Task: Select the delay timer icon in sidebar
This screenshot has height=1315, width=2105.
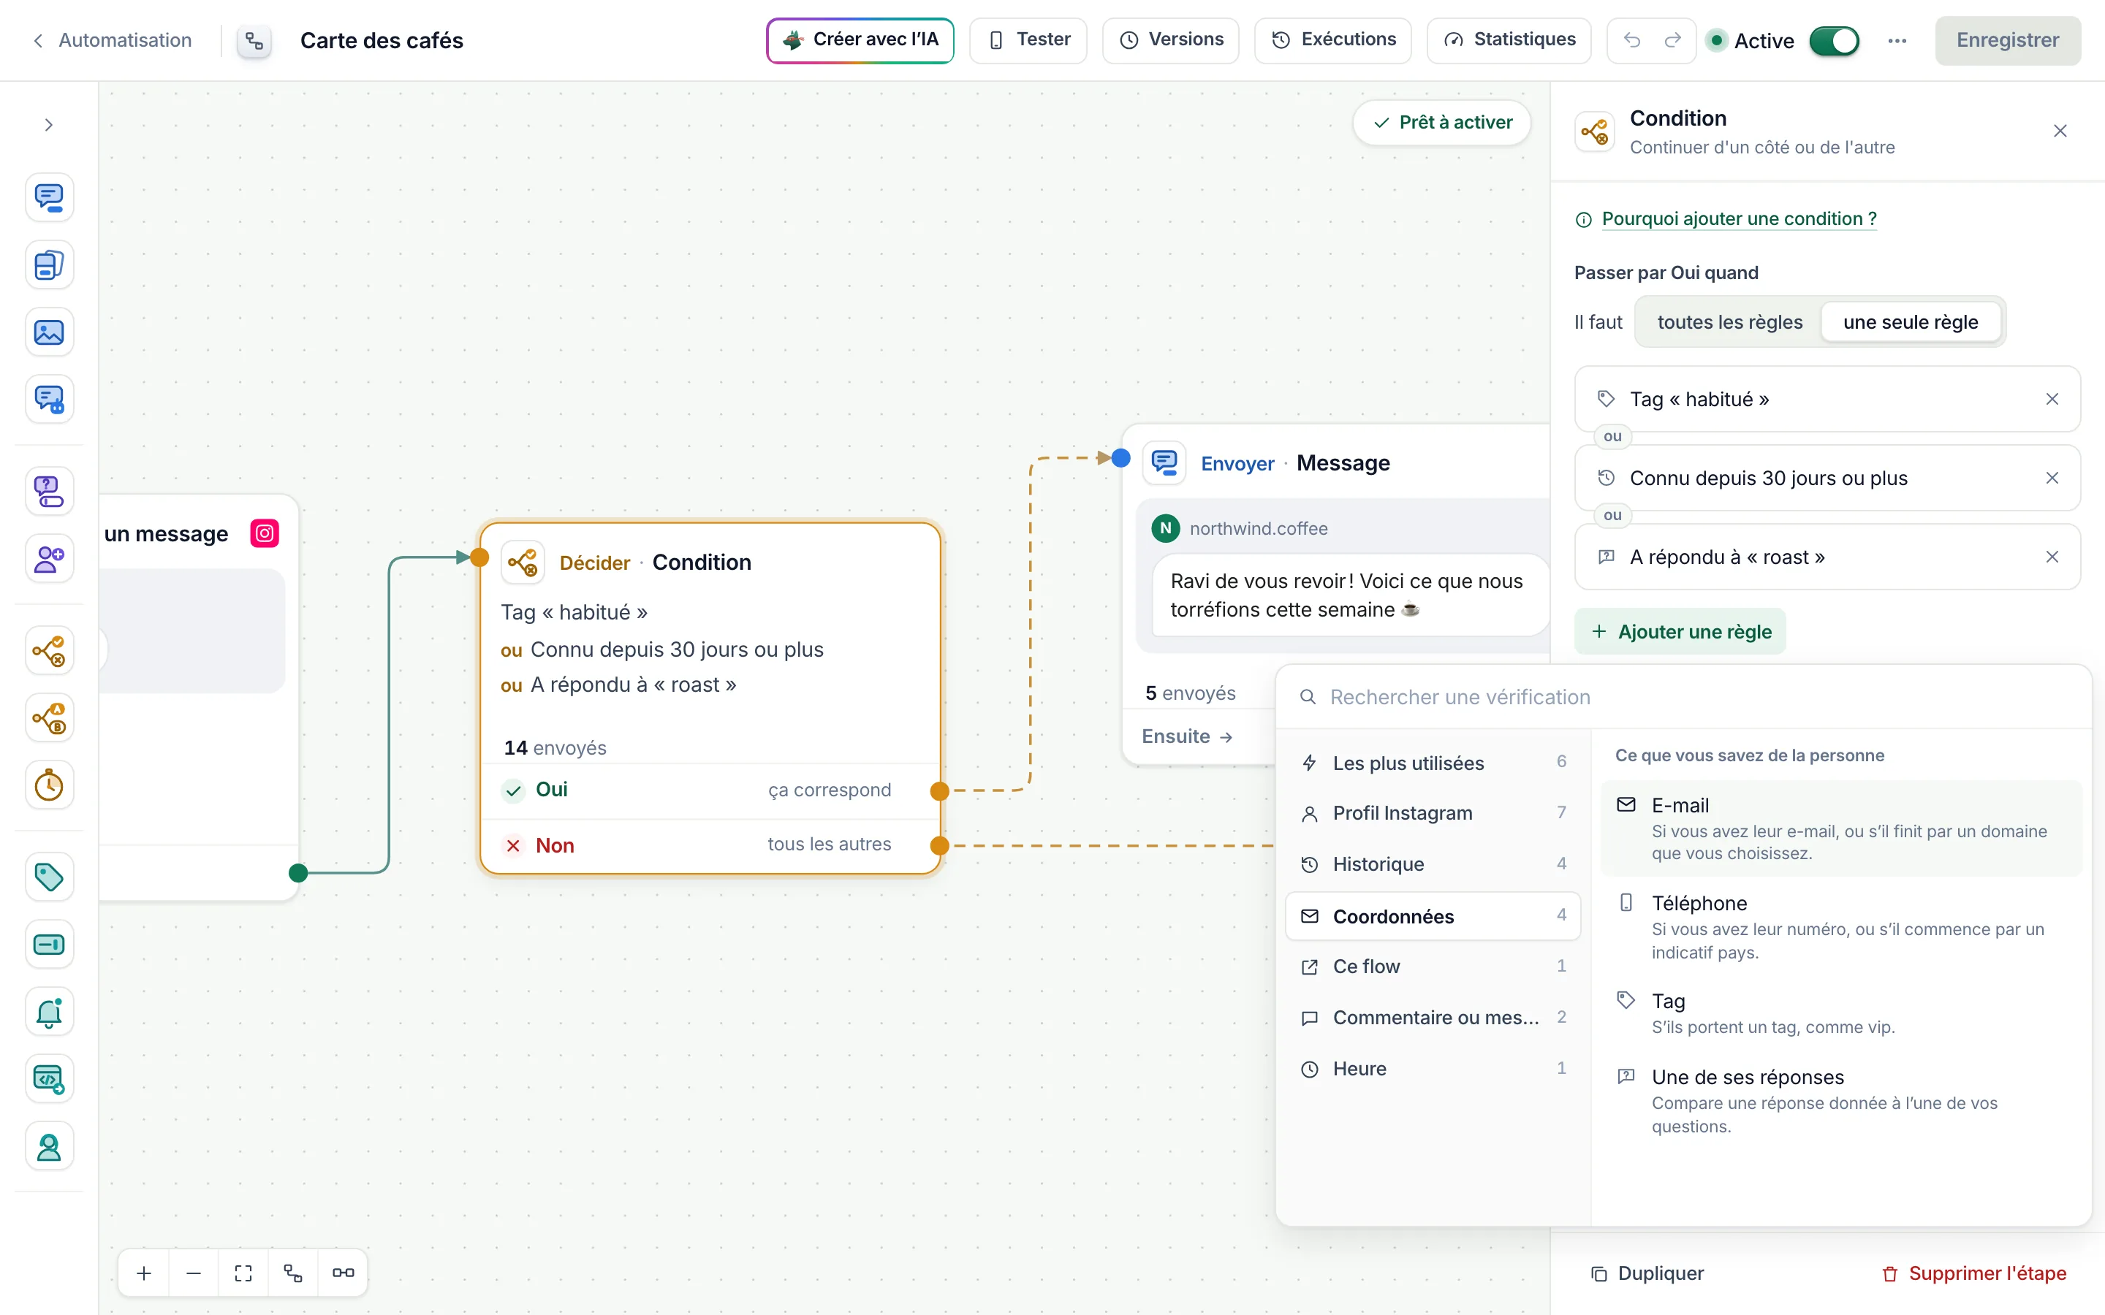Action: tap(49, 785)
